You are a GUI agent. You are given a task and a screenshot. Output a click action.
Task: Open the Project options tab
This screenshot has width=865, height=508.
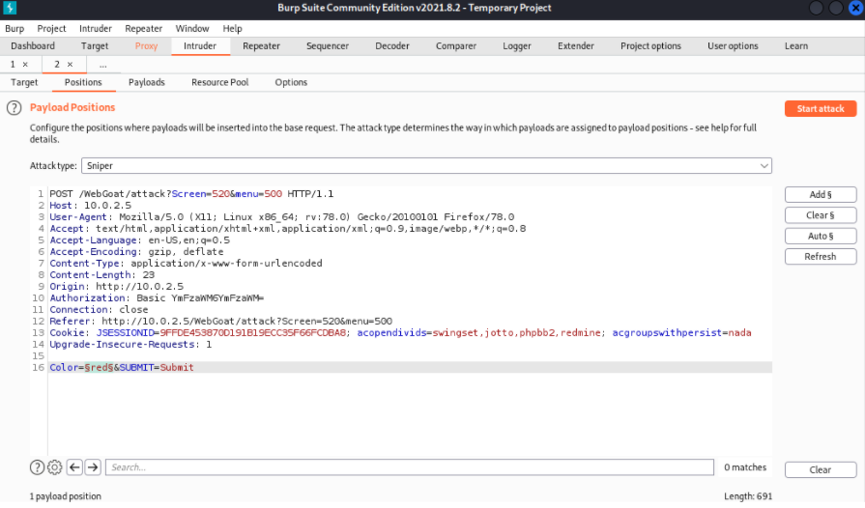point(650,46)
